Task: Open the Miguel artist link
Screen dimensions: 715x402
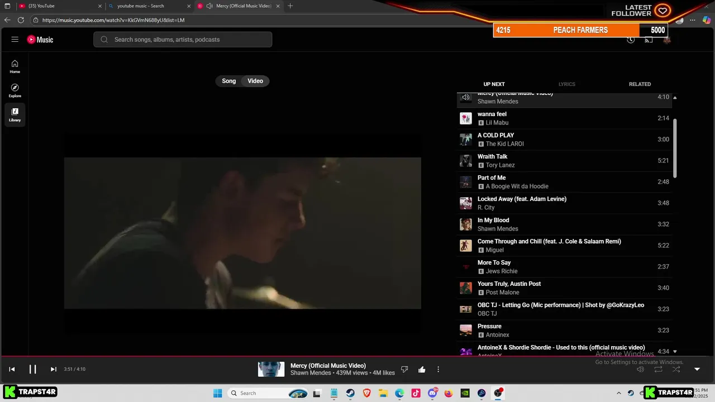Action: click(494, 250)
